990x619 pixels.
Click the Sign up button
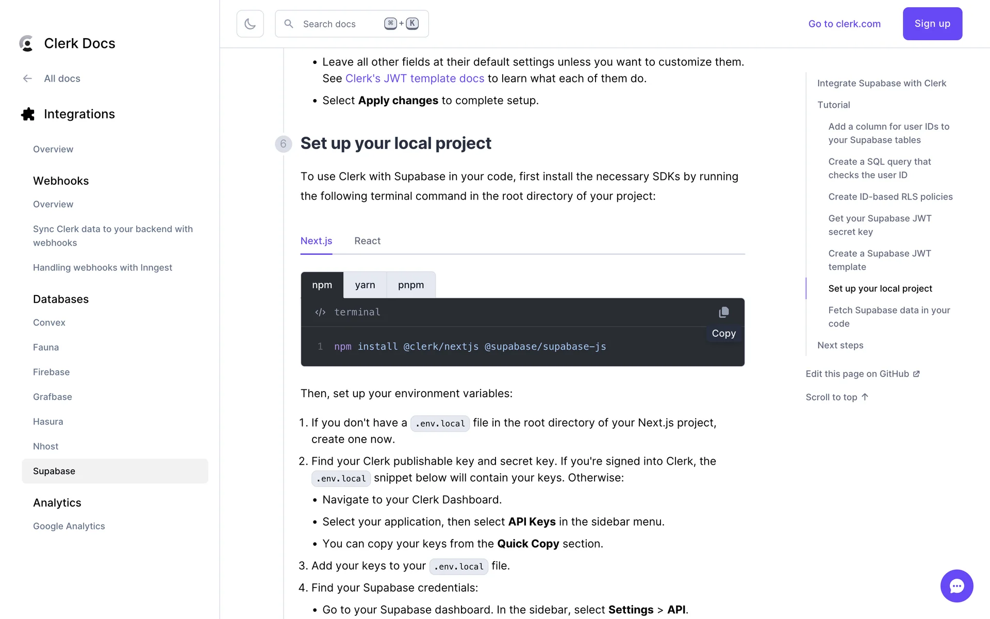[x=932, y=24]
